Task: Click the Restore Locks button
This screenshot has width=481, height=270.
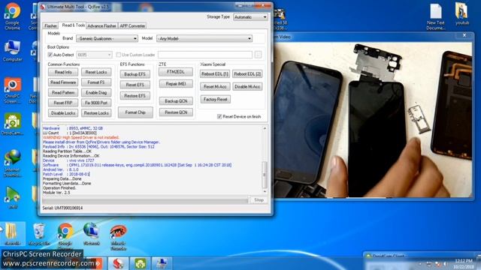Action: 96,113
